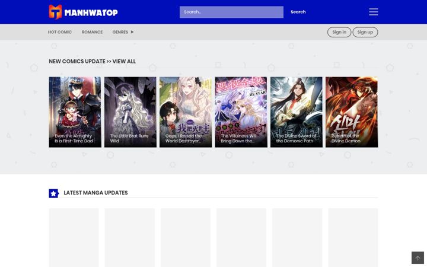Open Even the Almighty Is a First-Time Dad cover
Image resolution: width=427 pixels, height=267 pixels.
pyautogui.click(x=75, y=112)
